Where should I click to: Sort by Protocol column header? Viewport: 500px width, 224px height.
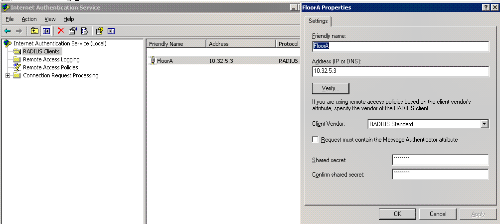click(288, 44)
